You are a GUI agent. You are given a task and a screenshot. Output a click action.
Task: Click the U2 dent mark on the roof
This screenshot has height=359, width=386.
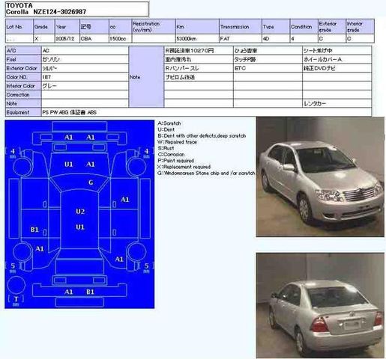click(80, 212)
